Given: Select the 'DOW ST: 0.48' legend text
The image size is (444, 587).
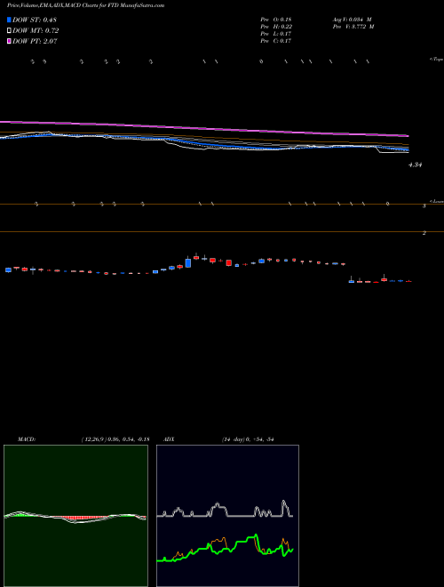Looking at the screenshot, I should [x=35, y=20].
